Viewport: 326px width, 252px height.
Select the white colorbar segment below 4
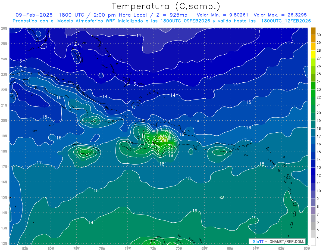tap(313, 241)
